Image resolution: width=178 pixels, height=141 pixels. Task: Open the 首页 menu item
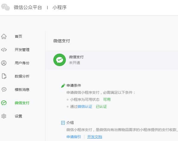pos(18,37)
